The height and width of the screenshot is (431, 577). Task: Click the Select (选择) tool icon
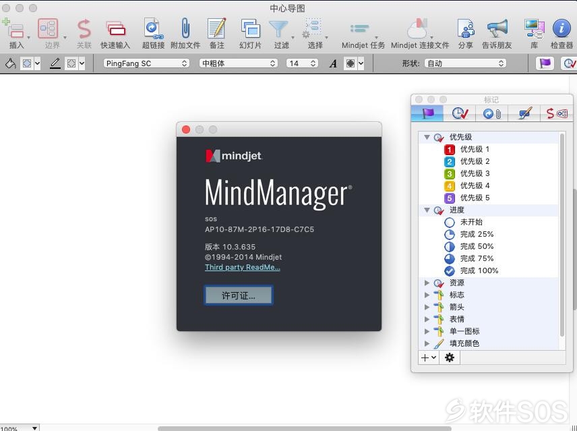[x=312, y=28]
